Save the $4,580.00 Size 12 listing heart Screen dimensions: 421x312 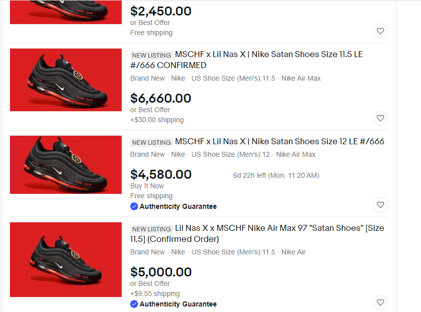380,205
